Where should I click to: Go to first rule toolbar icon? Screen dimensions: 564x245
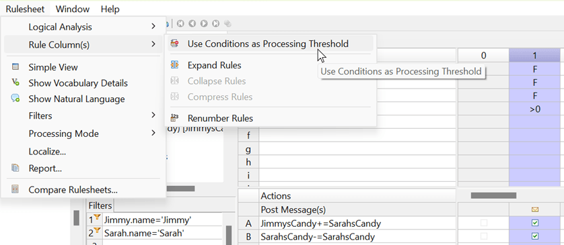coord(180,24)
